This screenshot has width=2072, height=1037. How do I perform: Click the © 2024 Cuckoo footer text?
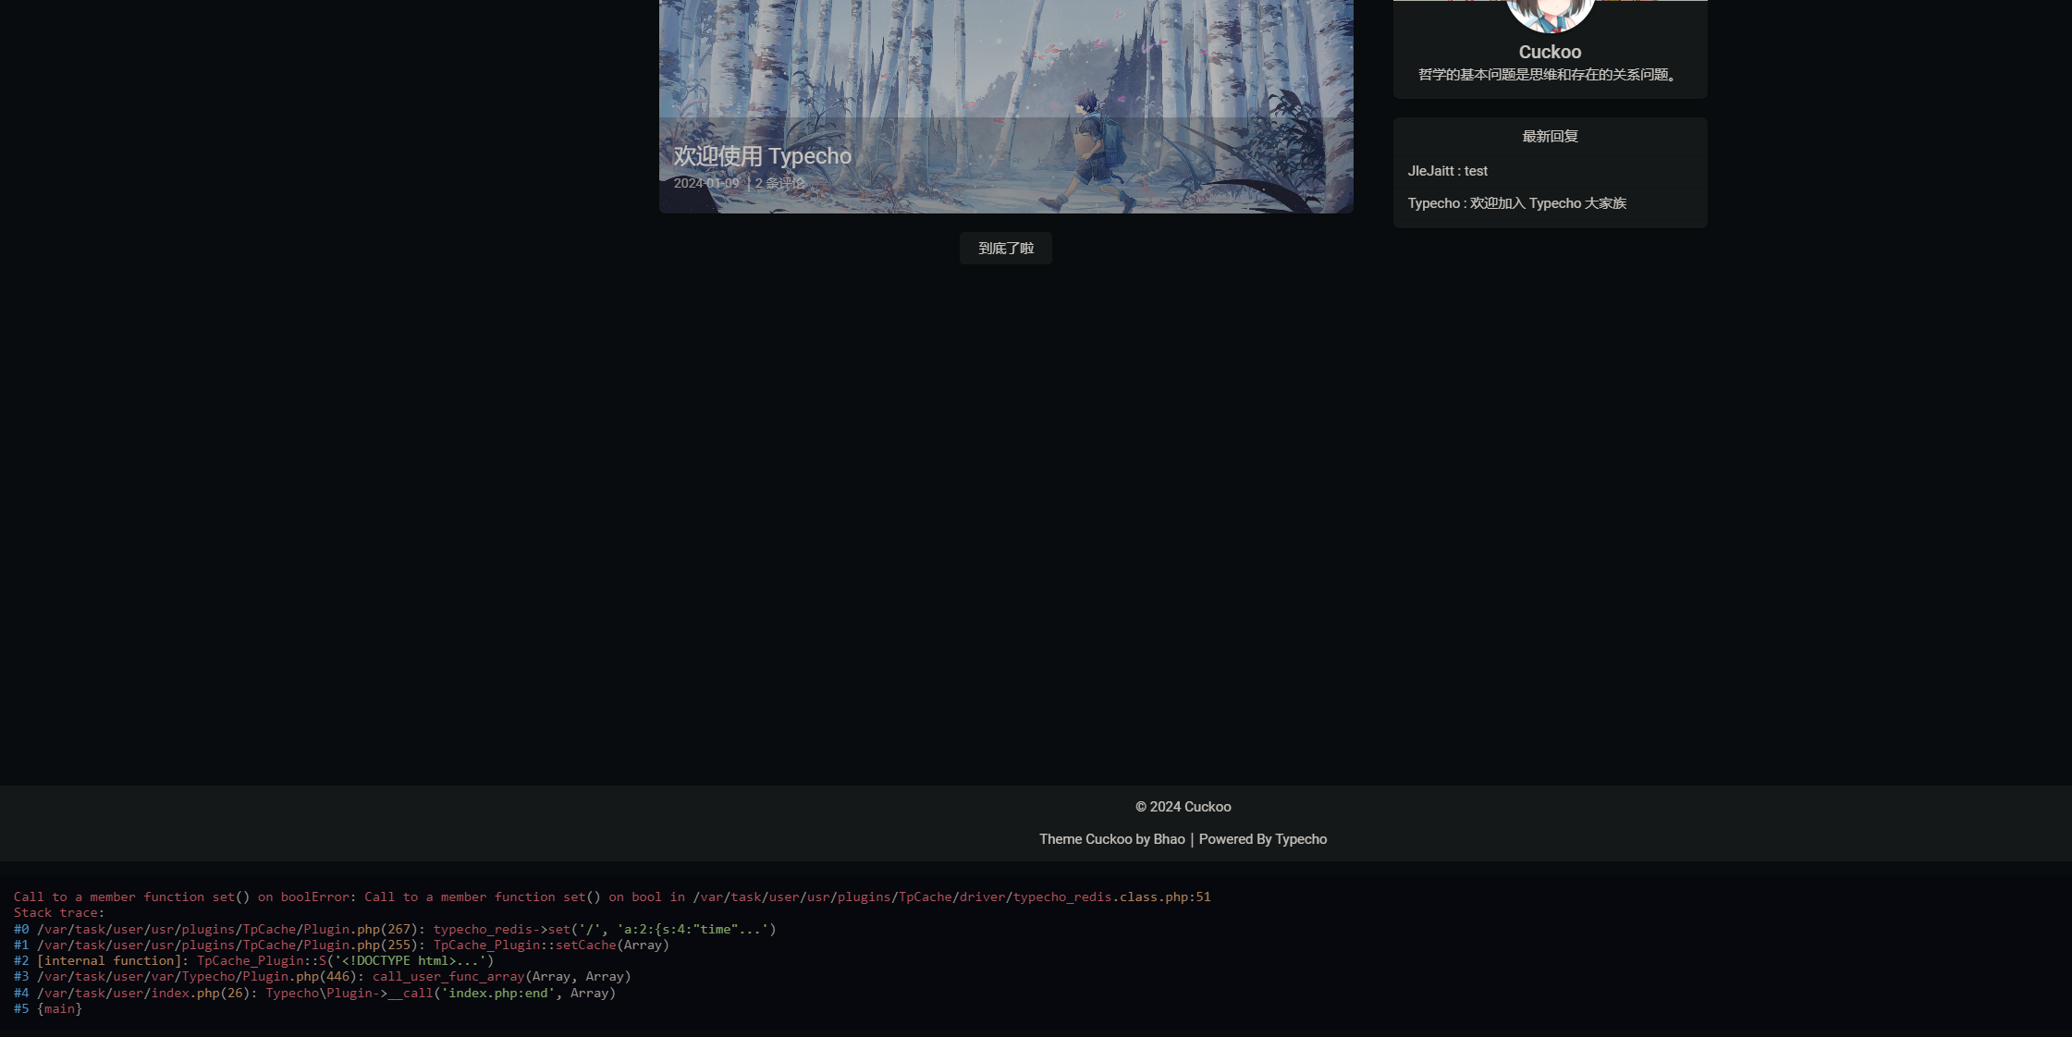point(1183,807)
